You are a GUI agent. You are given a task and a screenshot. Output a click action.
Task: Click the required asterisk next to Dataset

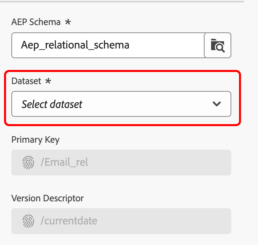[x=48, y=81]
